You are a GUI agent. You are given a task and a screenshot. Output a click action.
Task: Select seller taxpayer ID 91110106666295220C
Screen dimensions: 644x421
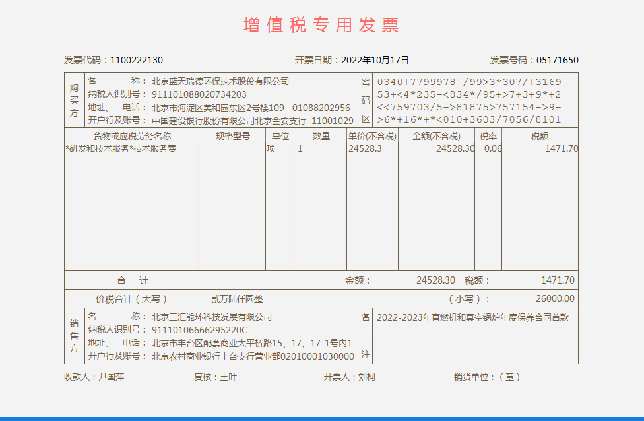tap(199, 330)
